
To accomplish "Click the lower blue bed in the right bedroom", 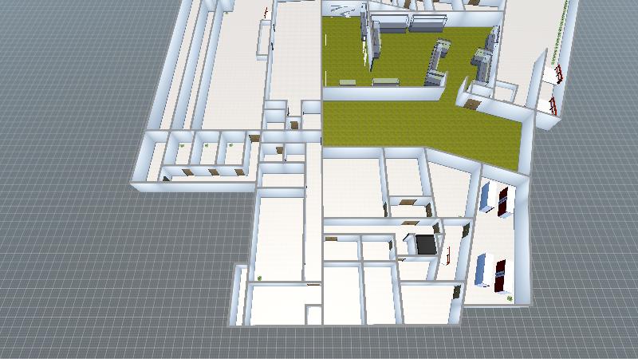I will 482,269.
